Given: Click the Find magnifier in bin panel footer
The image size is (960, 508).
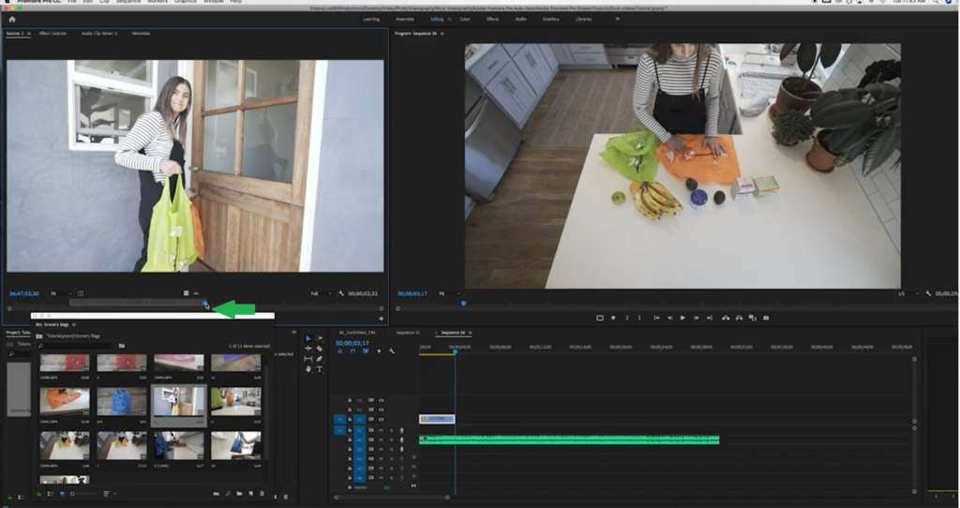Looking at the screenshot, I should tap(228, 493).
